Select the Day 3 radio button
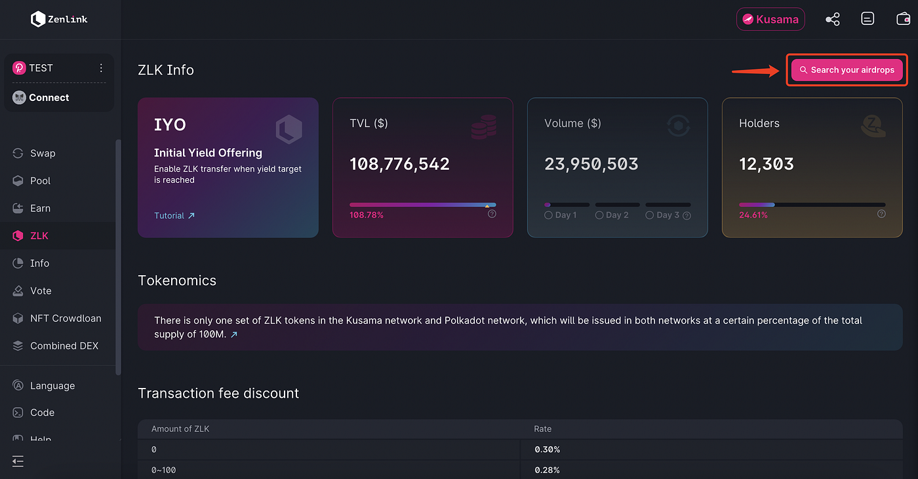 (650, 215)
